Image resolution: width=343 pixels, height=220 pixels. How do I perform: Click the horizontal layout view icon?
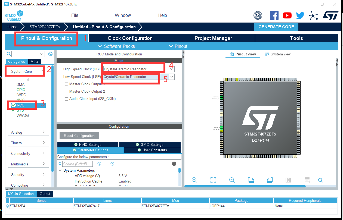pos(307,180)
